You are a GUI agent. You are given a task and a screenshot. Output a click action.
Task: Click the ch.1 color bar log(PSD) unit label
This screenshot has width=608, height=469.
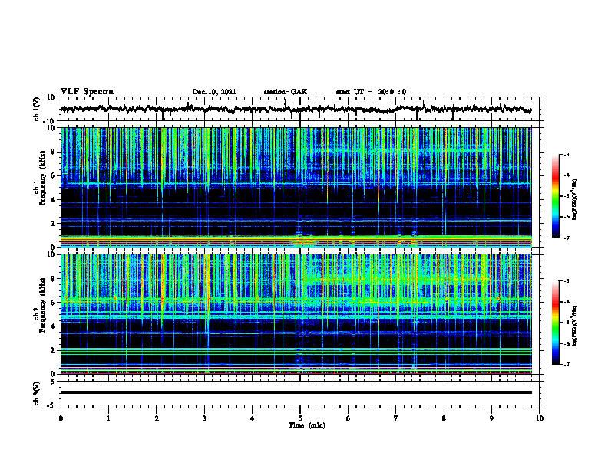point(576,200)
